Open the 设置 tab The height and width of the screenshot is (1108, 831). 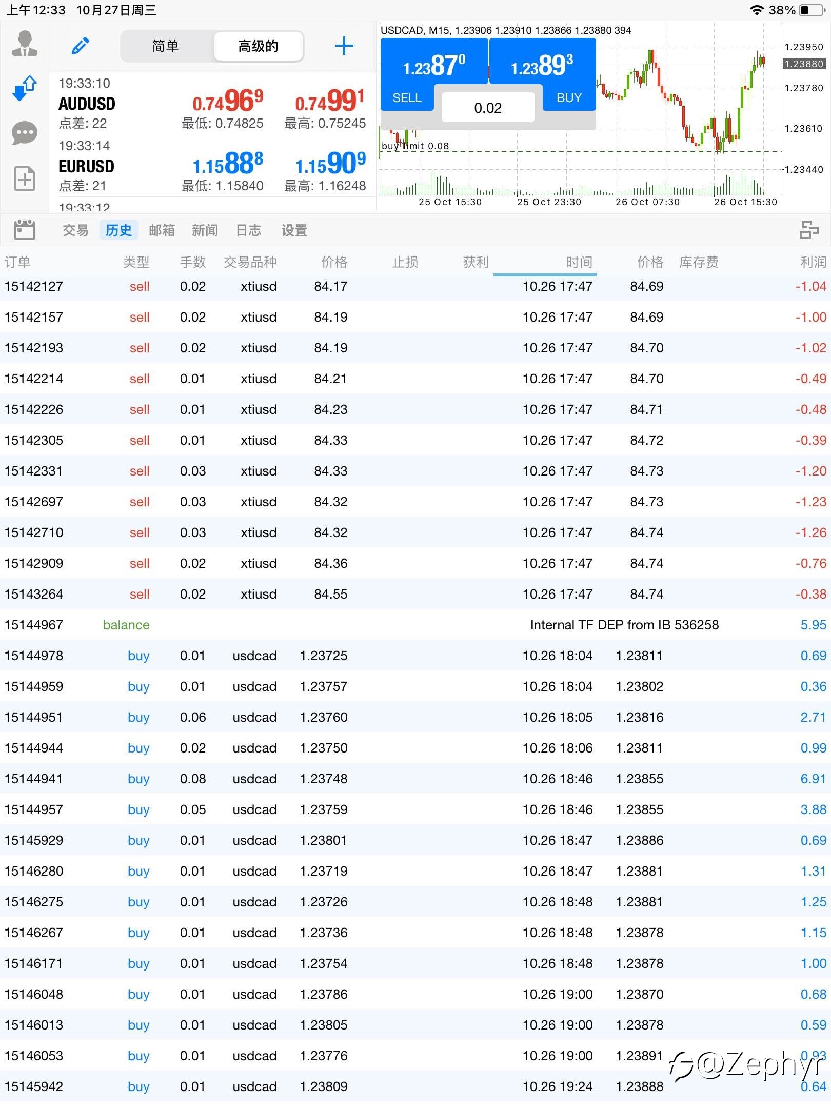coord(294,230)
